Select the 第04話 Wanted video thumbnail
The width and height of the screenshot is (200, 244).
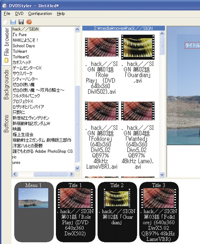(138, 111)
